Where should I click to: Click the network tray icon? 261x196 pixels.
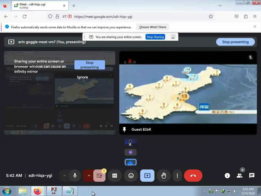click(x=229, y=191)
